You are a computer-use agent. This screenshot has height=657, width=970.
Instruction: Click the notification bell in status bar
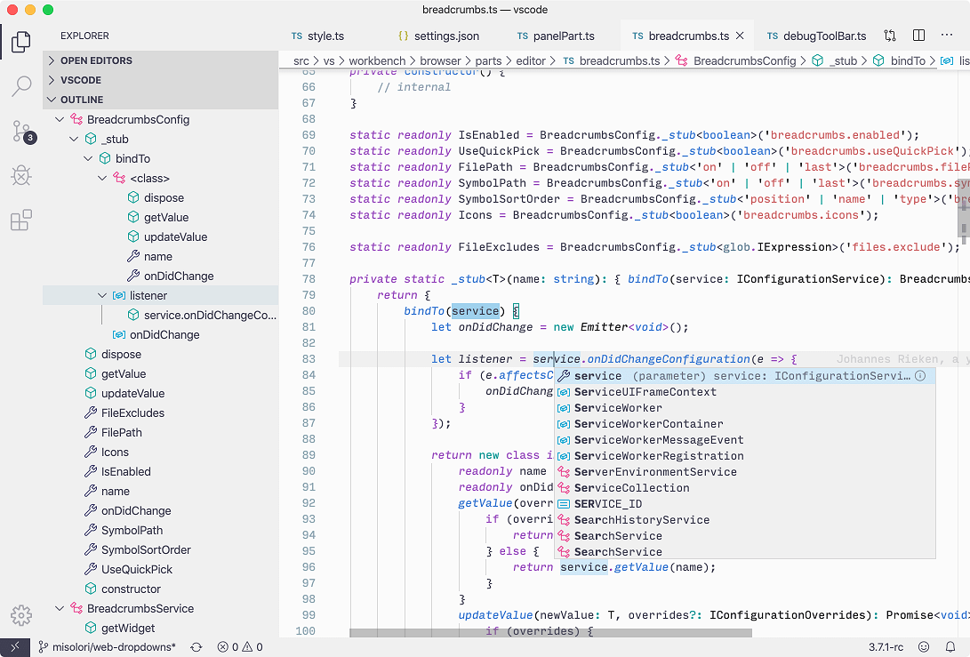pyautogui.click(x=951, y=647)
